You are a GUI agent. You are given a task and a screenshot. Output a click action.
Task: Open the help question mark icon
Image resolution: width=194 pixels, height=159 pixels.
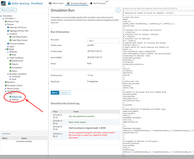pyautogui.click(x=118, y=10)
